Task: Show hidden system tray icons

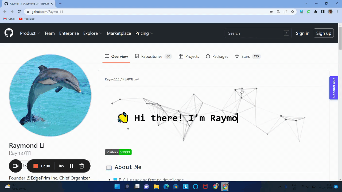Action: (280, 187)
